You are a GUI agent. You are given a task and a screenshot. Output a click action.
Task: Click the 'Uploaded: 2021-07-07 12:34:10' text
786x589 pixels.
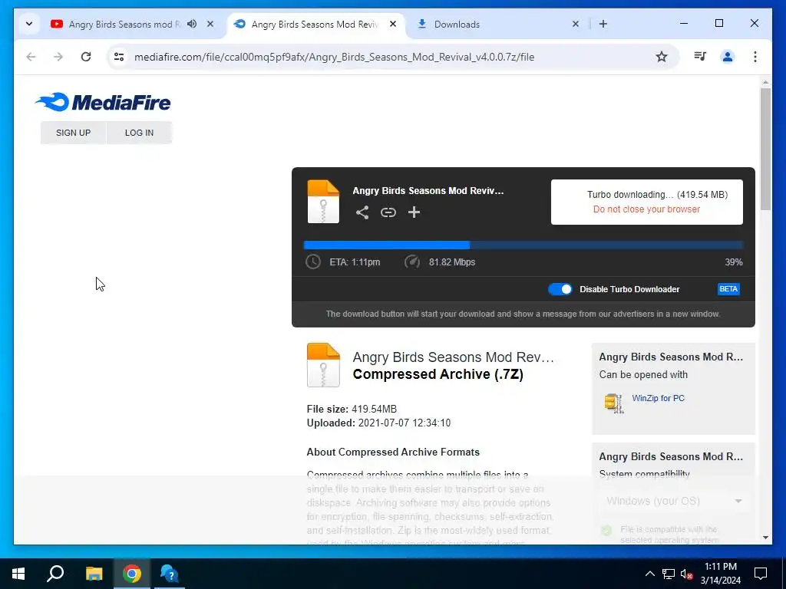(x=378, y=423)
